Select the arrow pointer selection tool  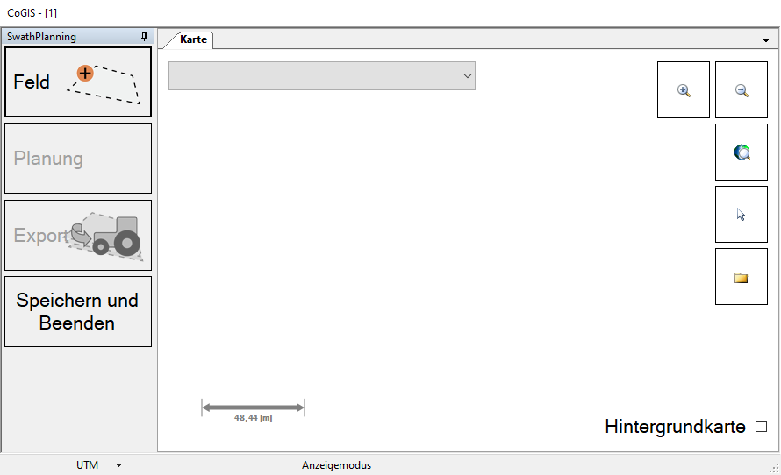click(742, 215)
